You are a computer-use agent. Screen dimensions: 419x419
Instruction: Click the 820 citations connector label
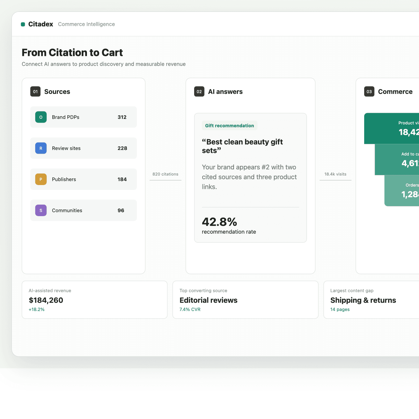pos(166,174)
